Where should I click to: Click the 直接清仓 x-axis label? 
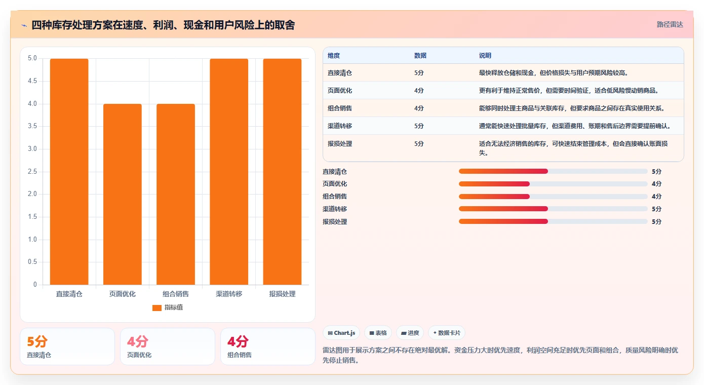point(69,294)
